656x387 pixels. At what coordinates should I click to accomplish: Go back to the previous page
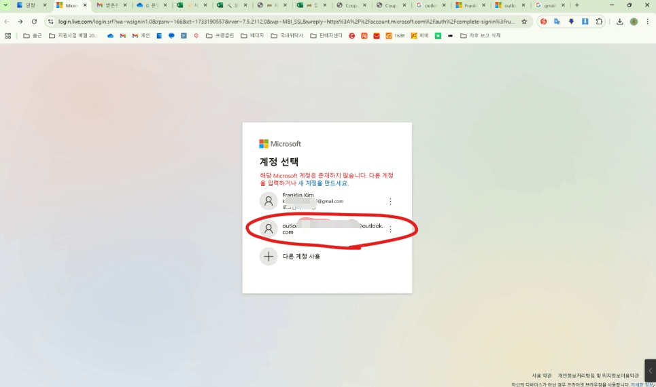pos(7,22)
